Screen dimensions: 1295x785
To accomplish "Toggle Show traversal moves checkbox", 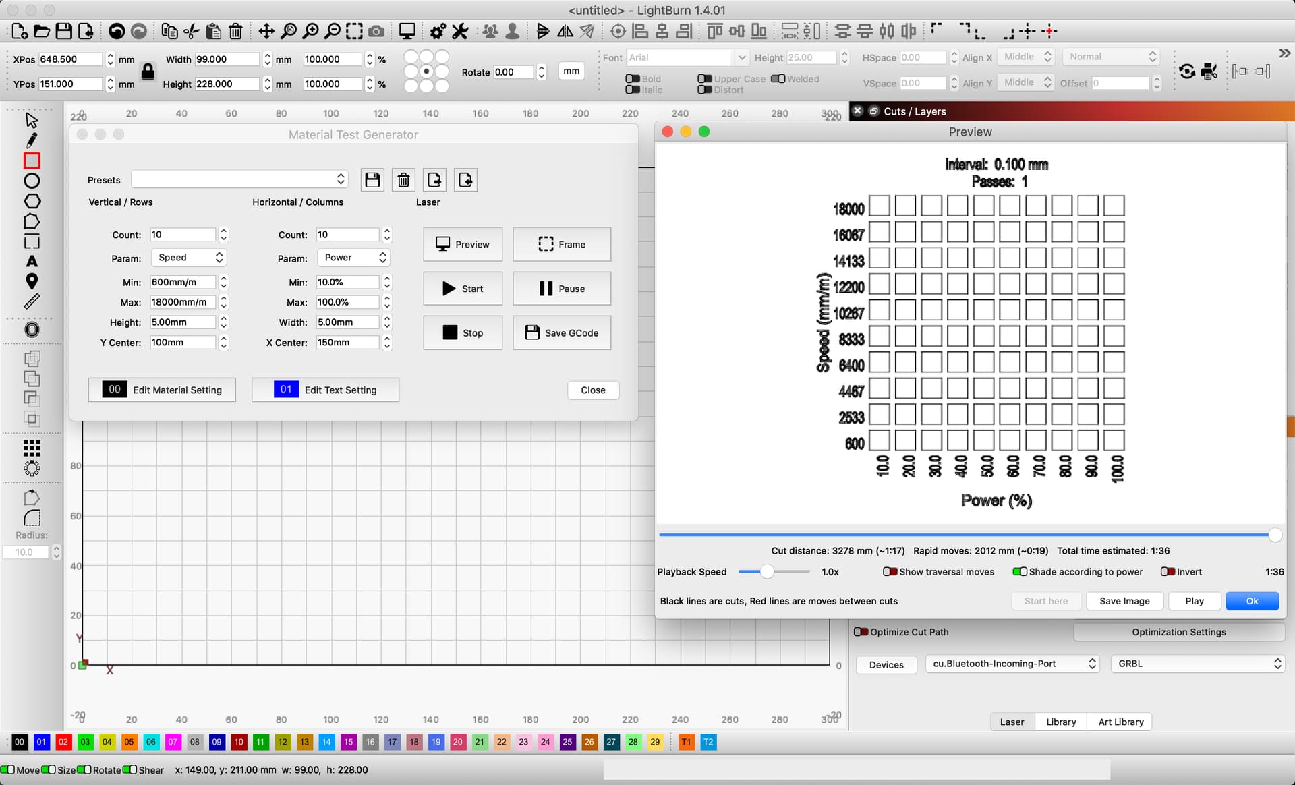I will tap(889, 571).
